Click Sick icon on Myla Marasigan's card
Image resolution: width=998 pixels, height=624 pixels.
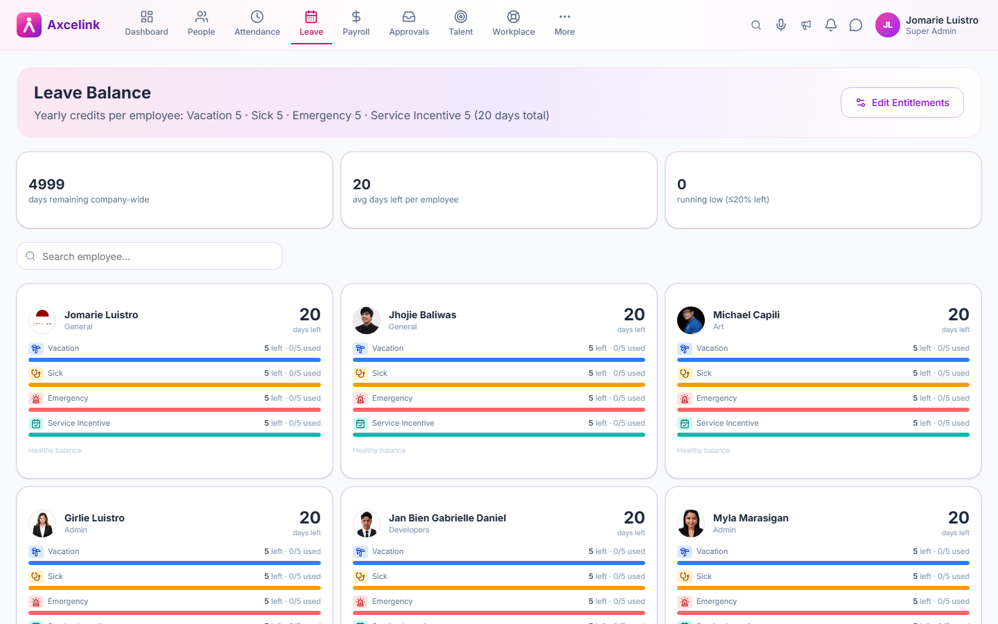[685, 577]
